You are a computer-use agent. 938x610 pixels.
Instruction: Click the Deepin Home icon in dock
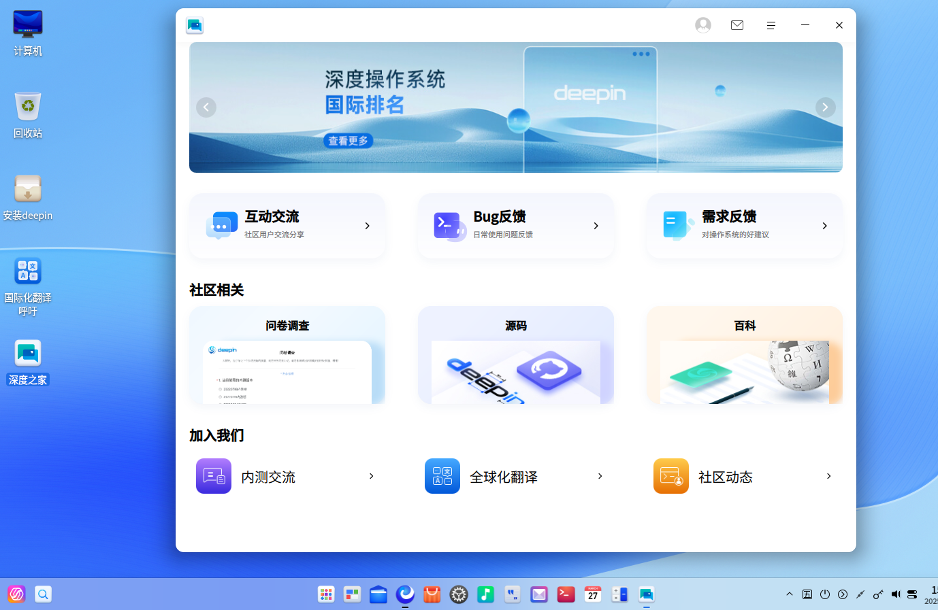646,594
